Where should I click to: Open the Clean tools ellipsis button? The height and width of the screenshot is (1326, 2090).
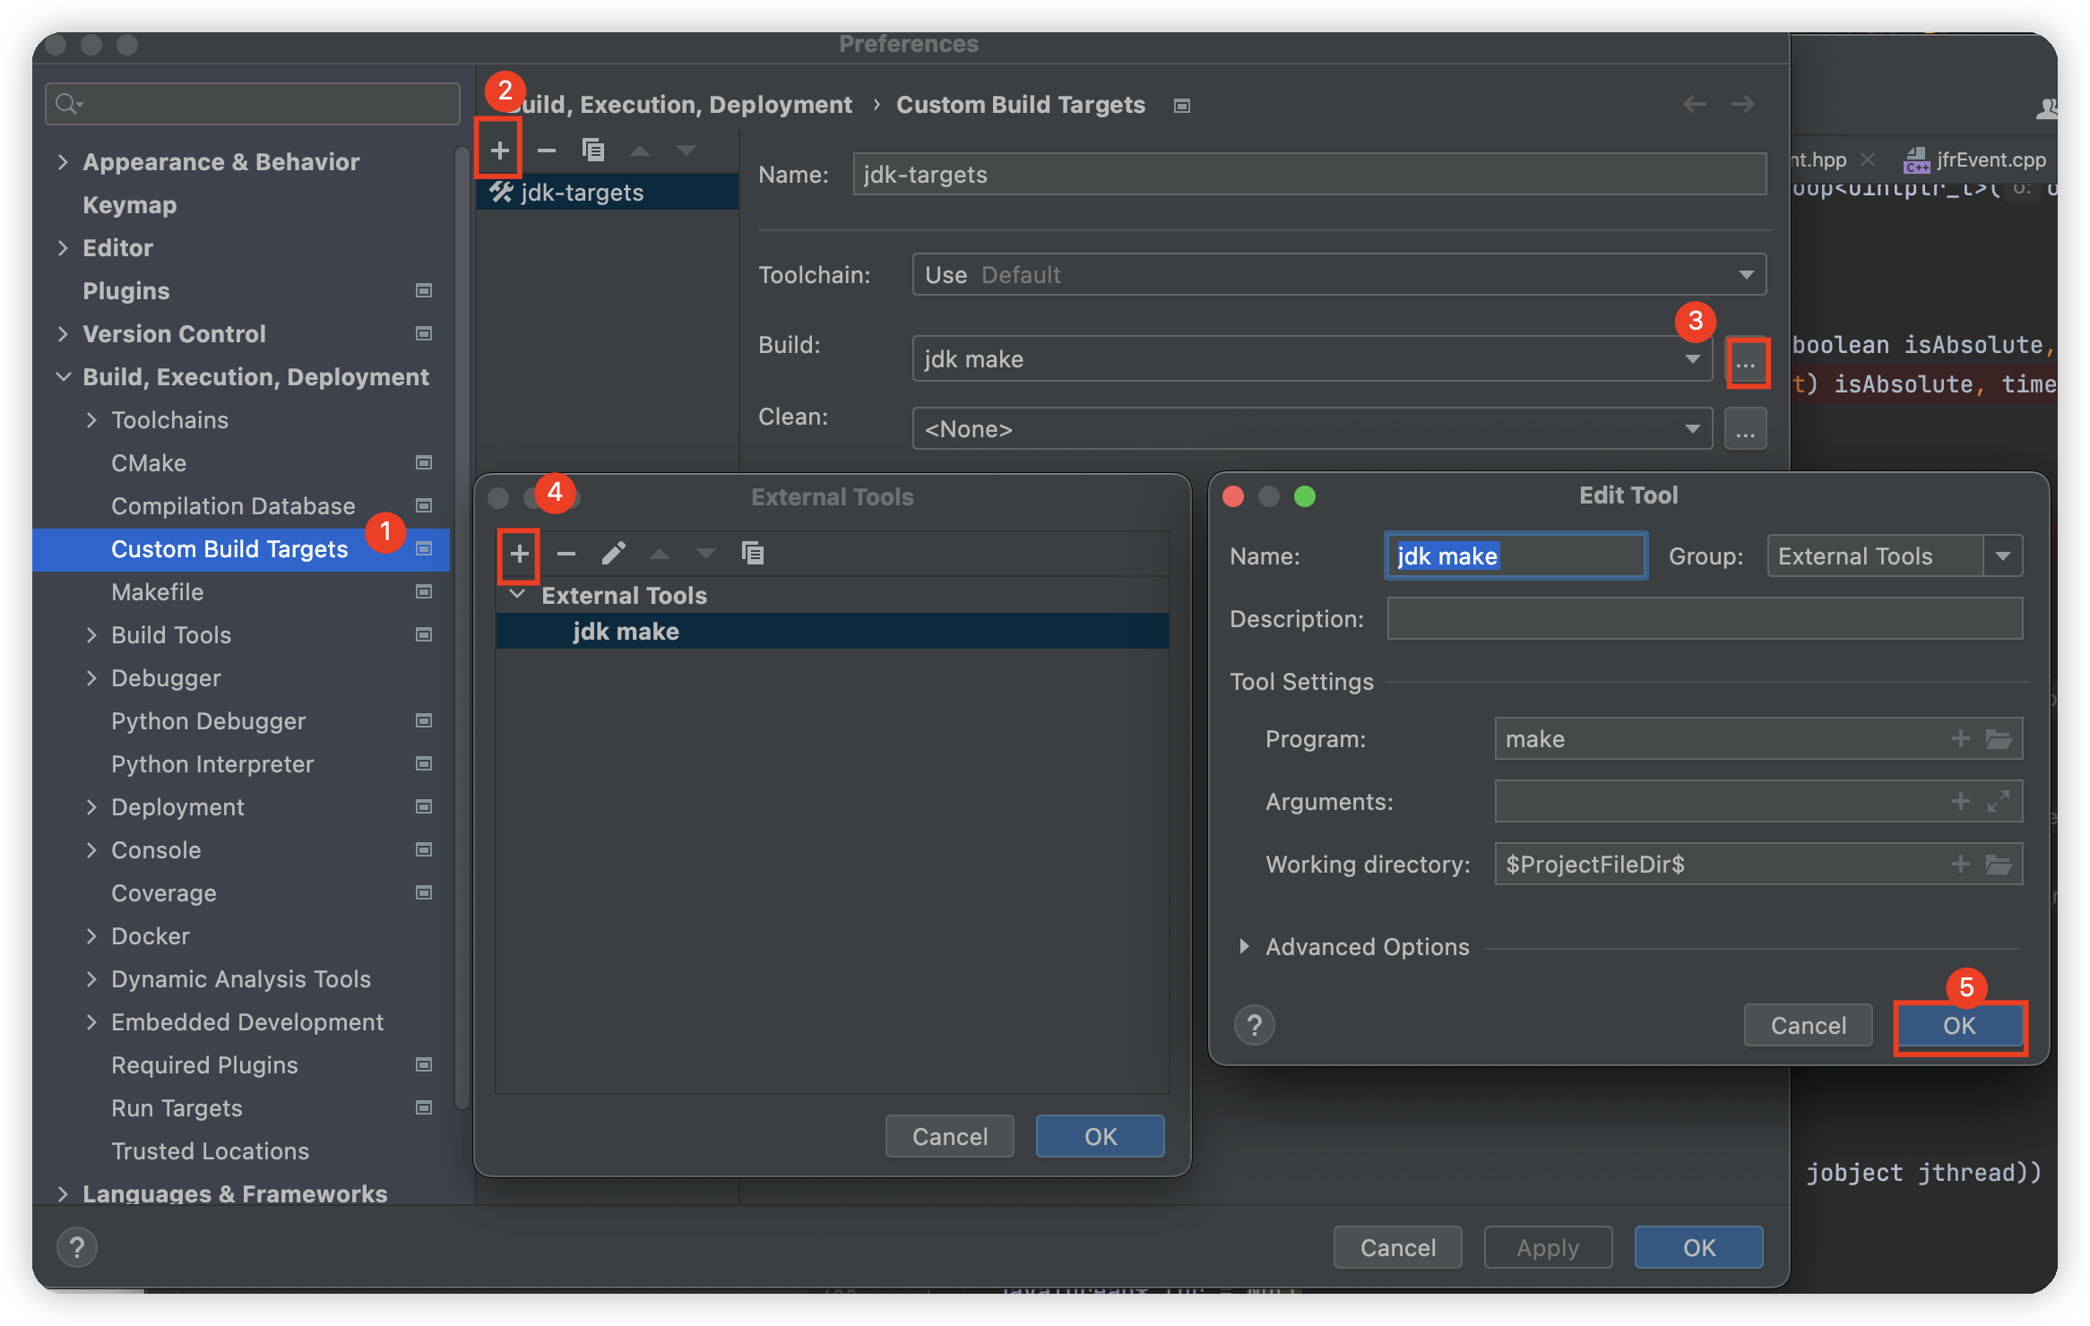pos(1745,429)
